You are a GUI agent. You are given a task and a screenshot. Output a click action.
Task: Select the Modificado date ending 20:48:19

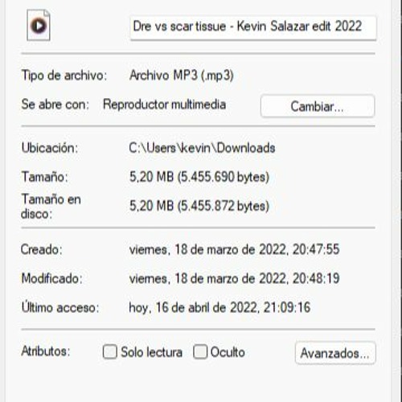pyautogui.click(x=235, y=278)
